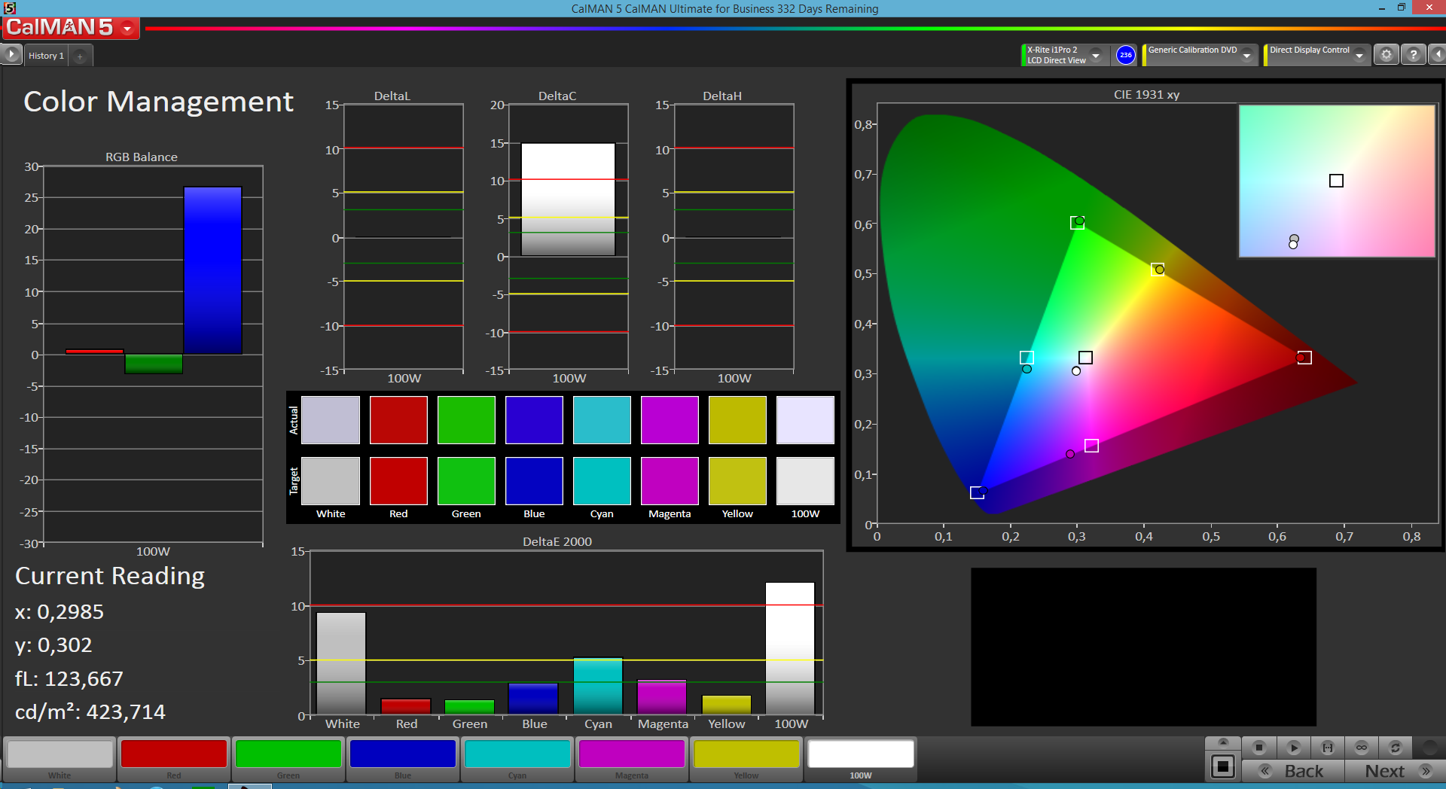Click the Color Management heading
The image size is (1446, 789).
coord(158,102)
